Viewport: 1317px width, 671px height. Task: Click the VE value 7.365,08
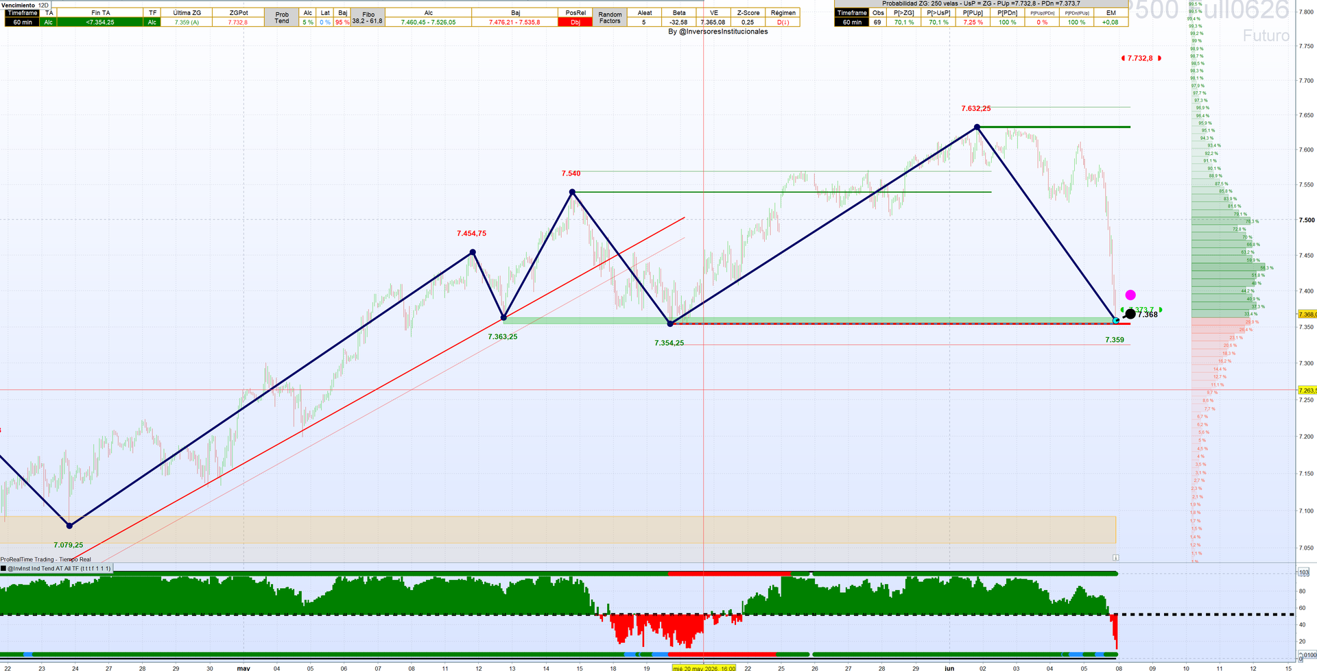[713, 22]
